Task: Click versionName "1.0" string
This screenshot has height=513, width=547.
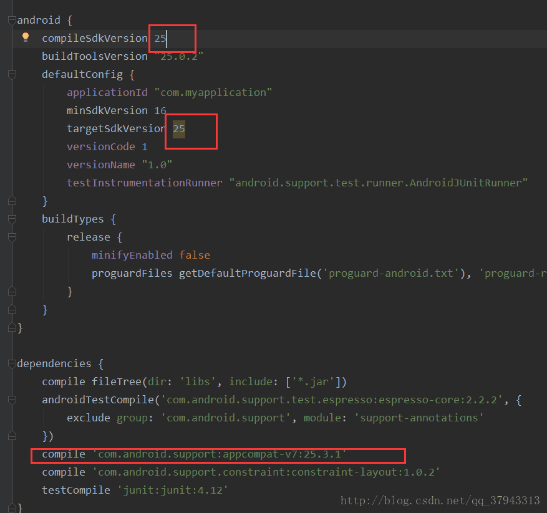Action: tap(157, 165)
